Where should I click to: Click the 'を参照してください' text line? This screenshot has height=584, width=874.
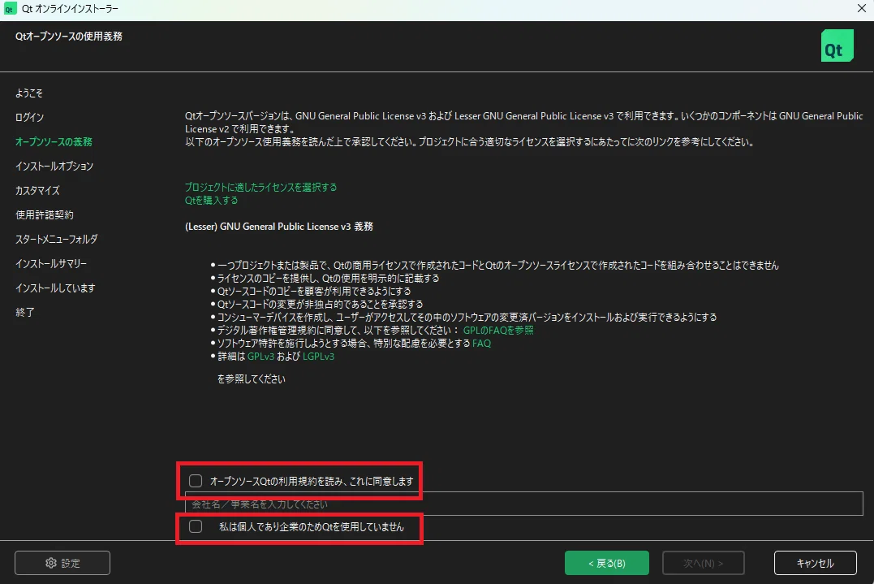[251, 379]
